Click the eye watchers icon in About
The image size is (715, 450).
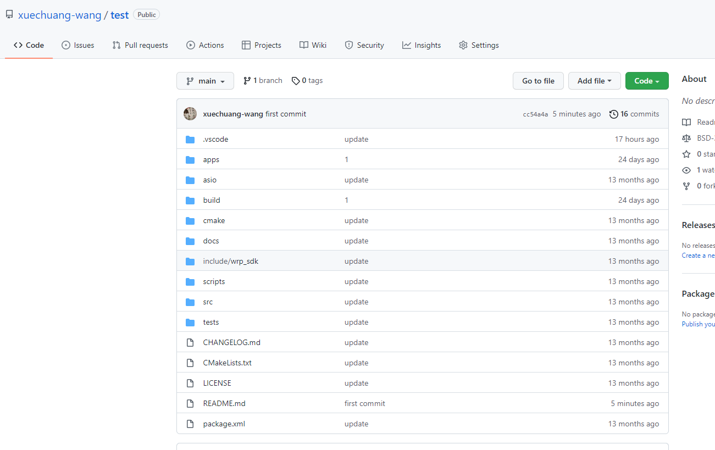click(686, 170)
